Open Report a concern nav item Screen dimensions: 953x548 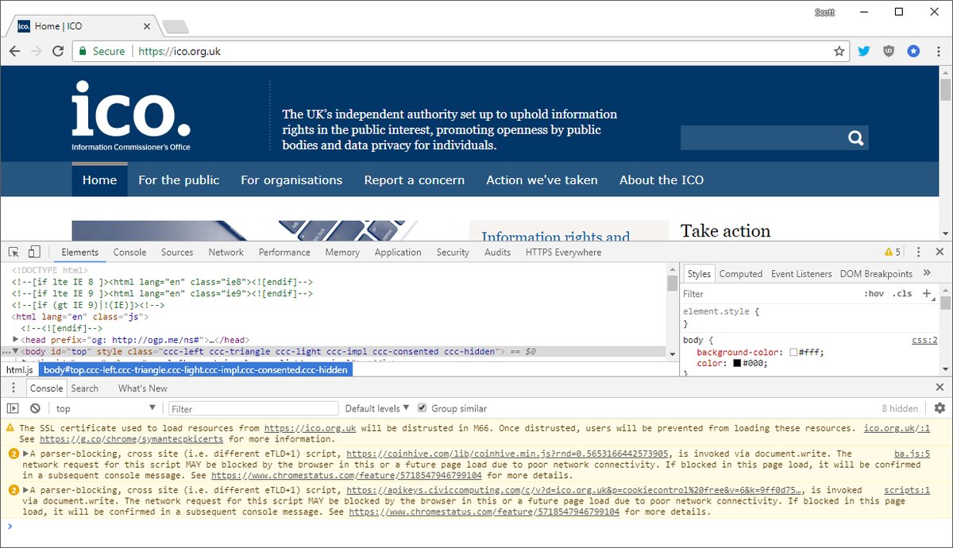[415, 179]
